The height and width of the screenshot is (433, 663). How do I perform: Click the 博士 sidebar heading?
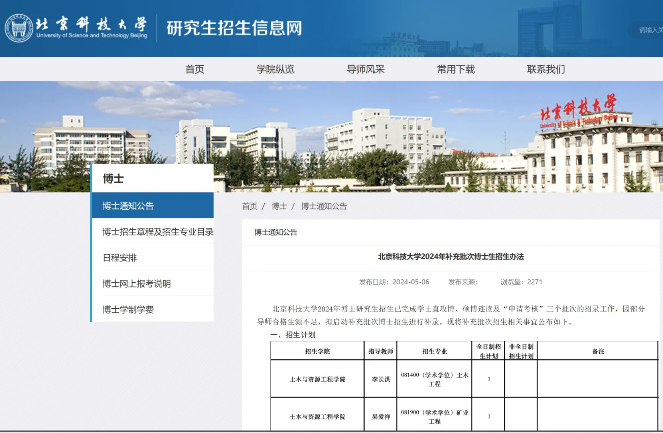[x=114, y=178]
